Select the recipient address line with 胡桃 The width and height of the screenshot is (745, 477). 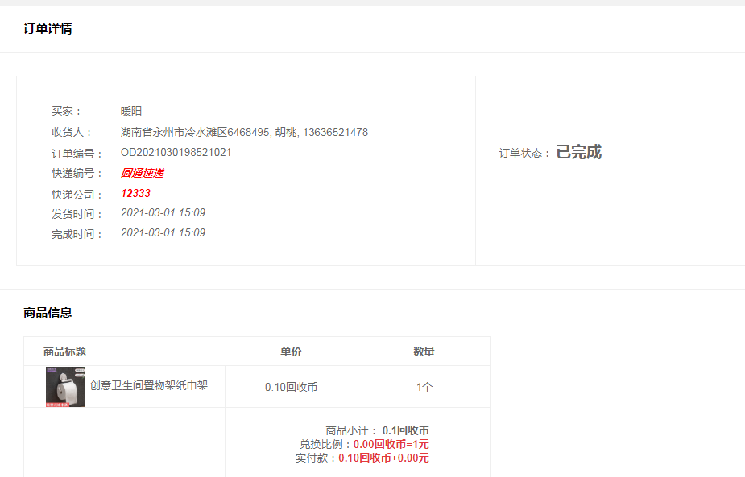point(244,132)
